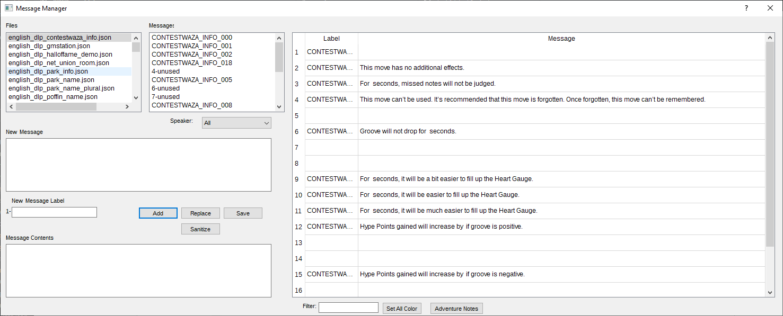Click the Label cell in row 2
The height and width of the screenshot is (316, 783).
coord(331,68)
